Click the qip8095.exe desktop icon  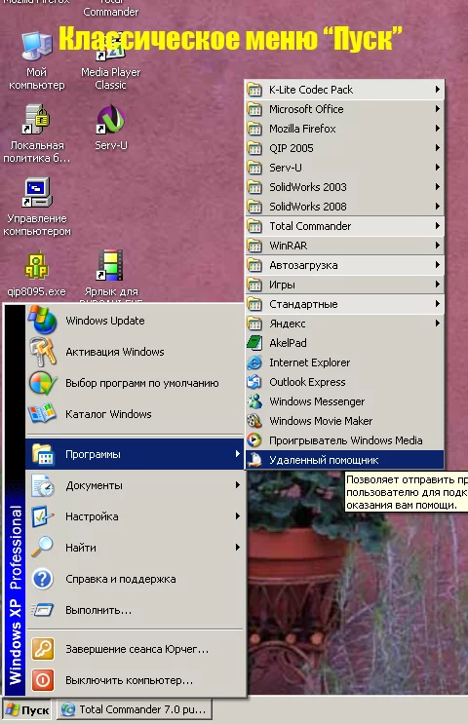pos(37,265)
